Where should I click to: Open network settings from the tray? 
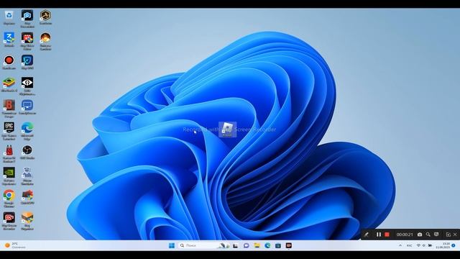pyautogui.click(x=418, y=245)
